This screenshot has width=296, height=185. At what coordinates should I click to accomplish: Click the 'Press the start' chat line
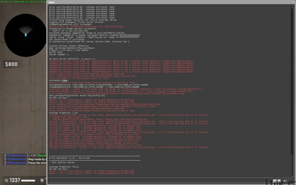pos(25,163)
